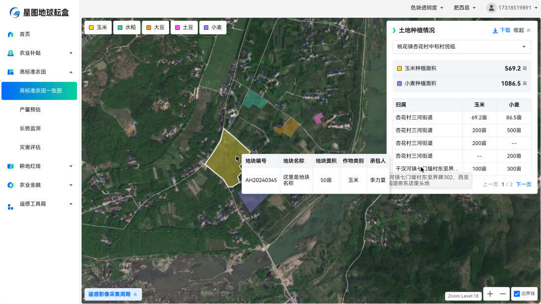Click the purple 小麦种植面积 swatch
The image size is (541, 304).
point(399,83)
